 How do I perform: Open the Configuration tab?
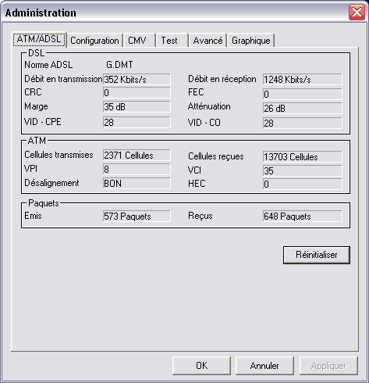click(94, 41)
